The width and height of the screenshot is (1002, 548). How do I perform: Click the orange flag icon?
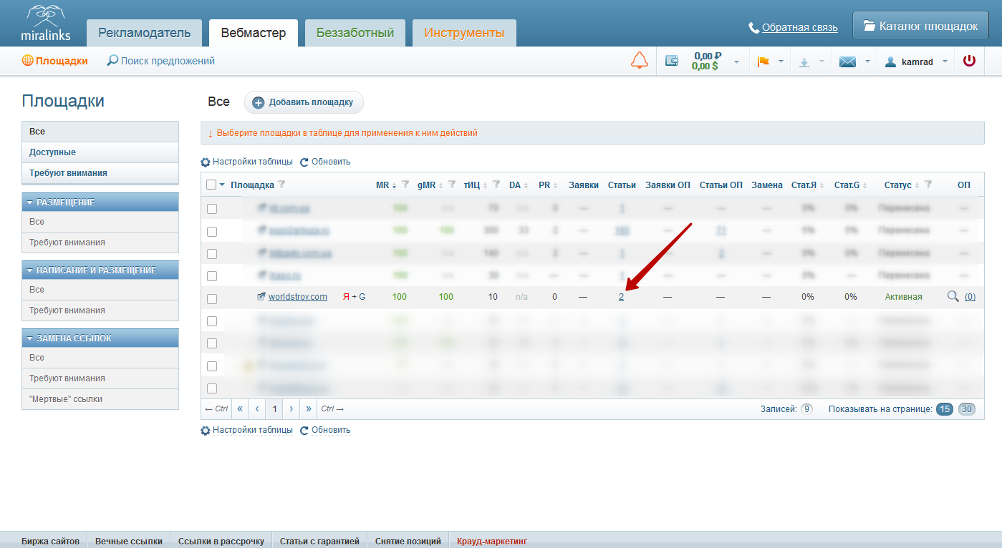(763, 62)
